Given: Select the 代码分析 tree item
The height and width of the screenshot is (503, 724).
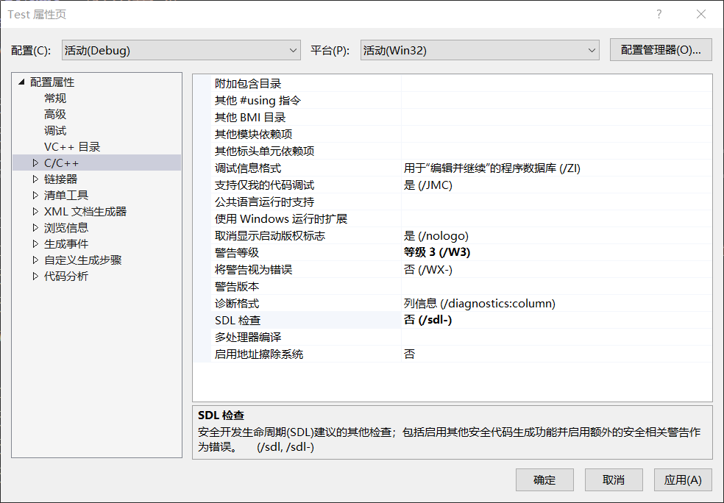Looking at the screenshot, I should [x=66, y=276].
